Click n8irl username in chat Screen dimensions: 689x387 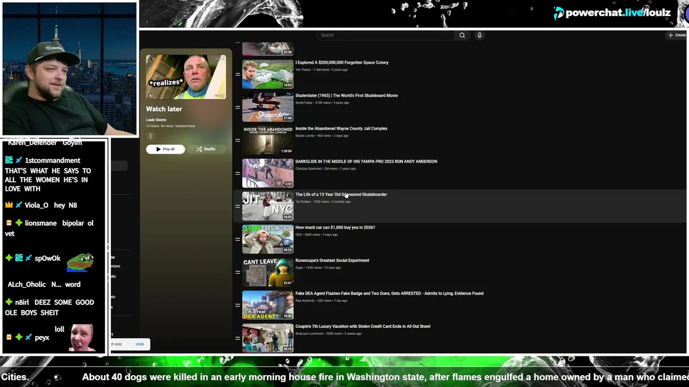[23, 303]
